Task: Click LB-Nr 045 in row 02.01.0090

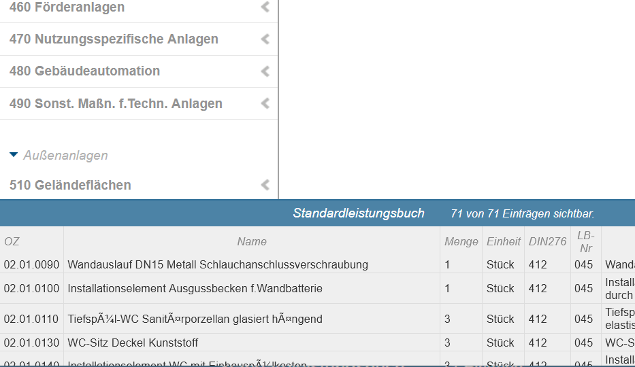Action: pyautogui.click(x=583, y=265)
